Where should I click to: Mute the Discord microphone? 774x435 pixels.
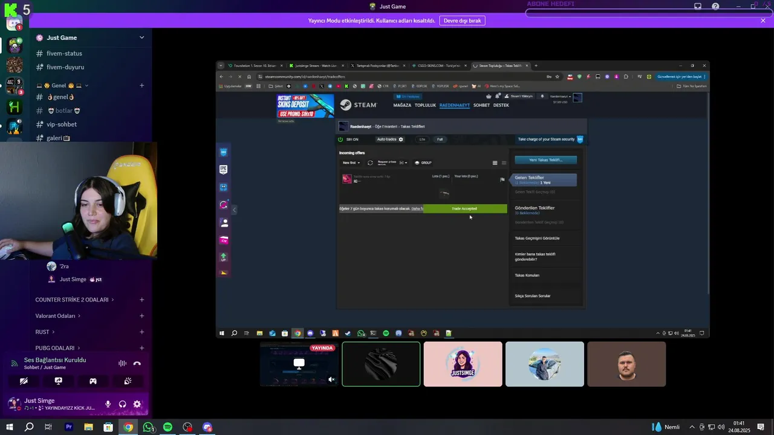[108, 404]
